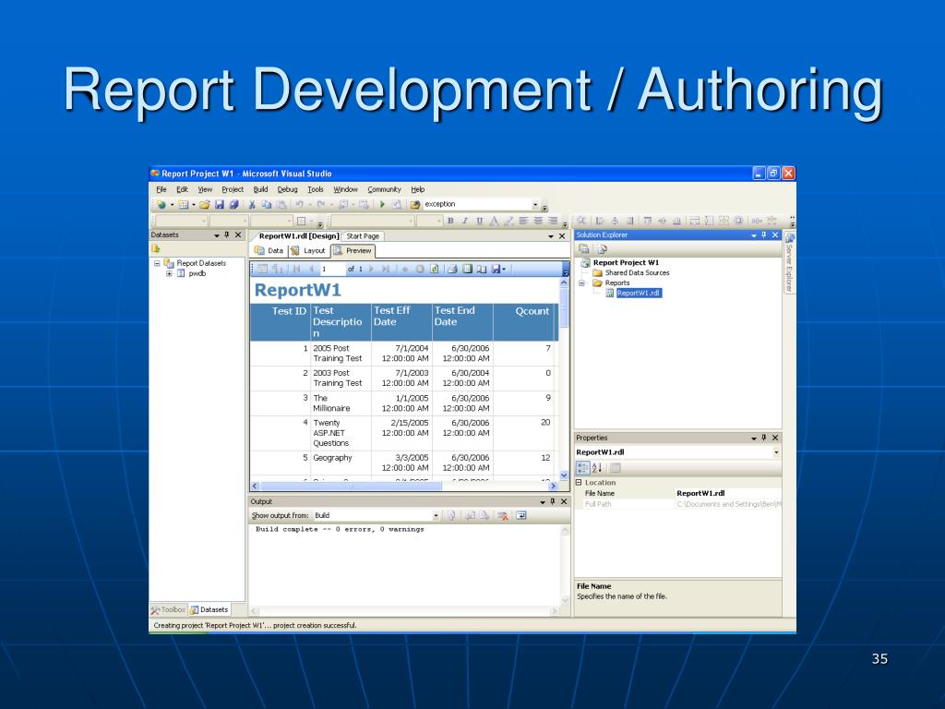Click the 'Geography' test description cell
The height and width of the screenshot is (709, 945).
[x=341, y=463]
